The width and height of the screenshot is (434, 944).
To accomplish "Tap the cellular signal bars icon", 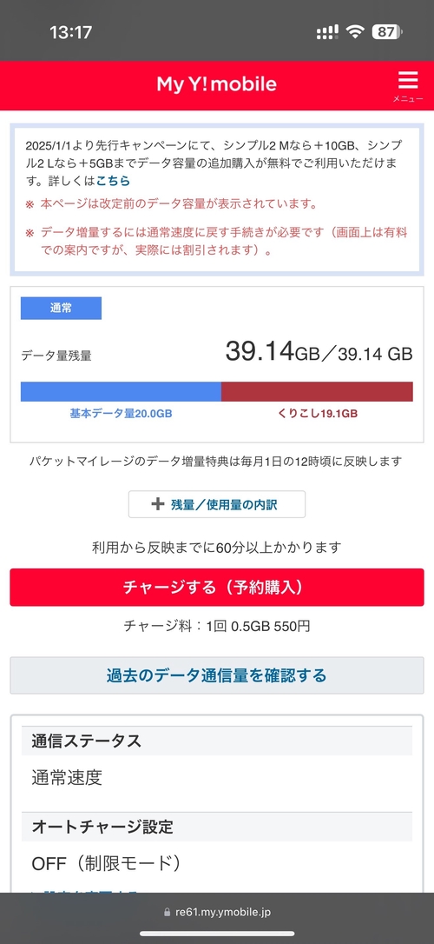I will click(x=328, y=32).
